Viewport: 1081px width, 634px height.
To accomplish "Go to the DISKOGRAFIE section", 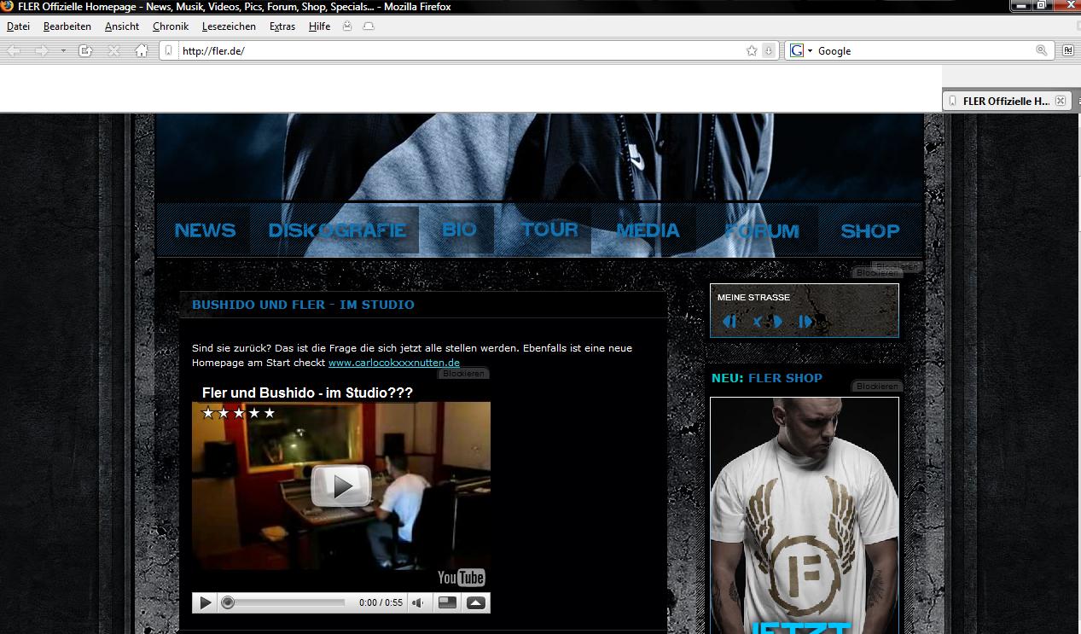I will (x=337, y=230).
